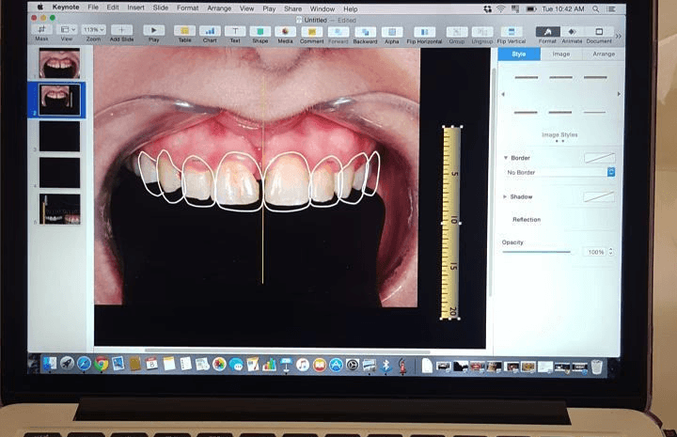
Task: Open Notification Center icon
Action: tap(611, 8)
